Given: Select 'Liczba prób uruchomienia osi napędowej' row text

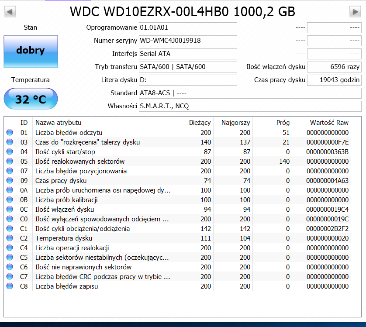Looking at the screenshot, I should 103,190.
